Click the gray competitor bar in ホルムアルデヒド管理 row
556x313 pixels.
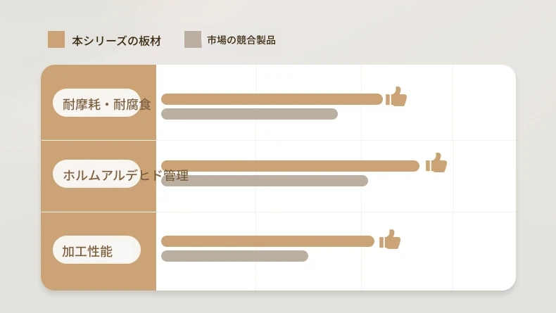pyautogui.click(x=265, y=181)
